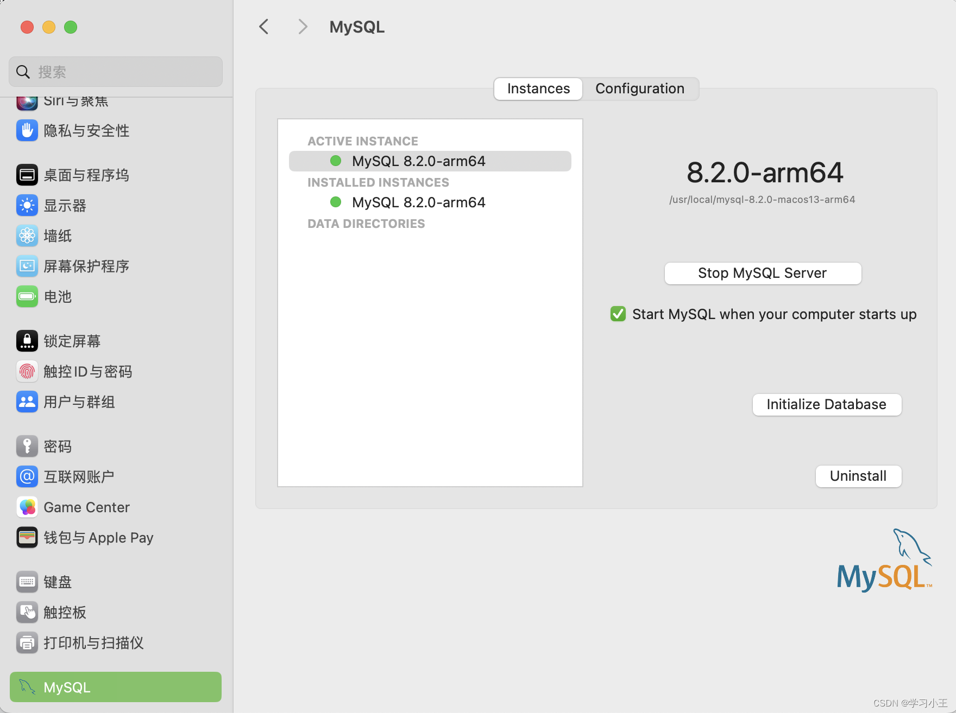Open 电池 (Battery) settings
The height and width of the screenshot is (713, 956).
coord(57,296)
